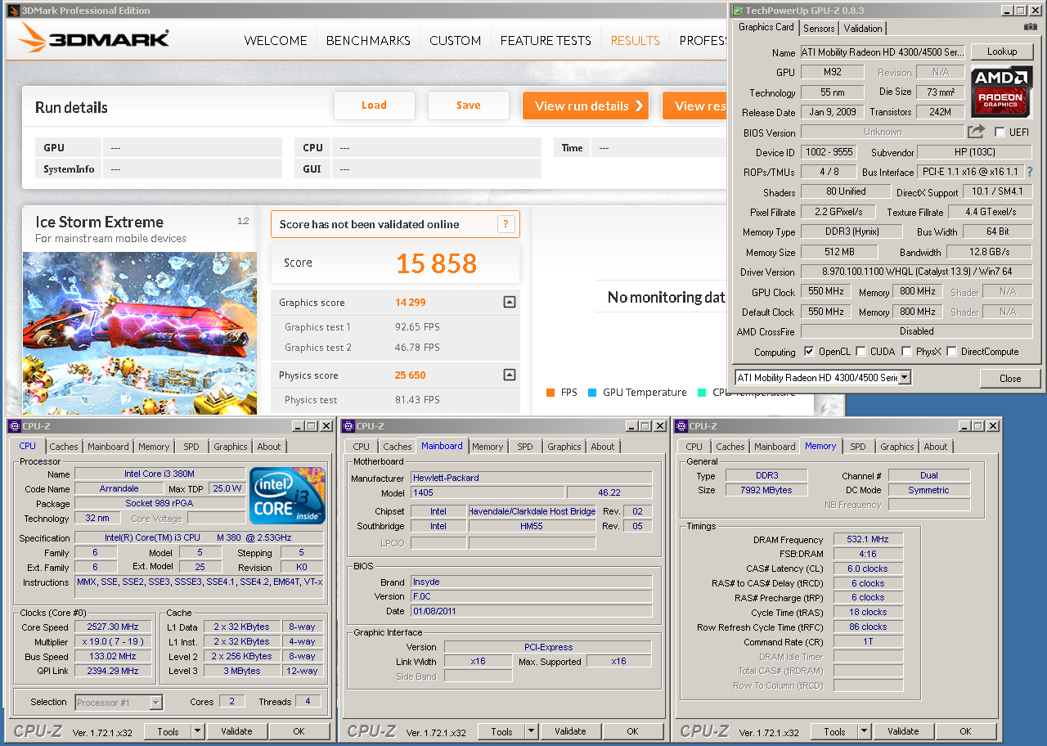1047x746 pixels.
Task: Click the Lookup button in GPU-Z
Action: (x=1002, y=52)
